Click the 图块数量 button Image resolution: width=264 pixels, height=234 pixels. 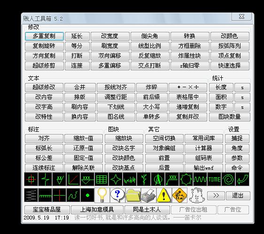click(230, 117)
